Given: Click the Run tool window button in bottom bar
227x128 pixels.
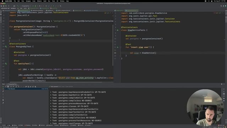Looking at the screenshot, I should [x=9, y=125].
